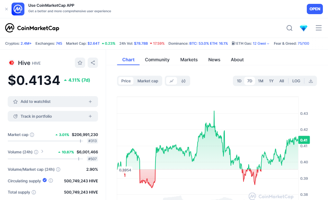Expand the Volume (24h) chevron
The height and width of the screenshot is (200, 328).
coord(42,151)
